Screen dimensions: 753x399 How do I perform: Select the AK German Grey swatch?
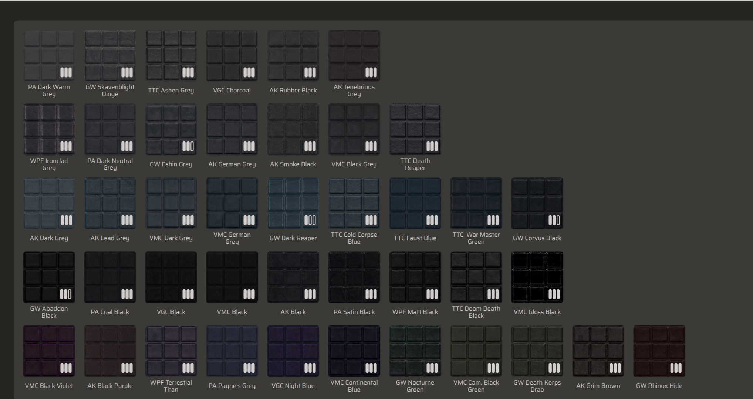point(232,129)
